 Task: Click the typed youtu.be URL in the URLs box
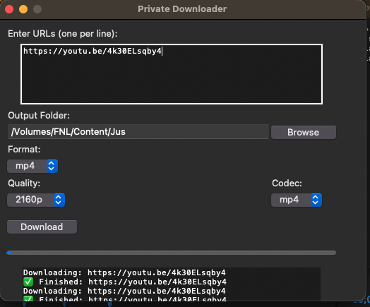click(x=92, y=51)
